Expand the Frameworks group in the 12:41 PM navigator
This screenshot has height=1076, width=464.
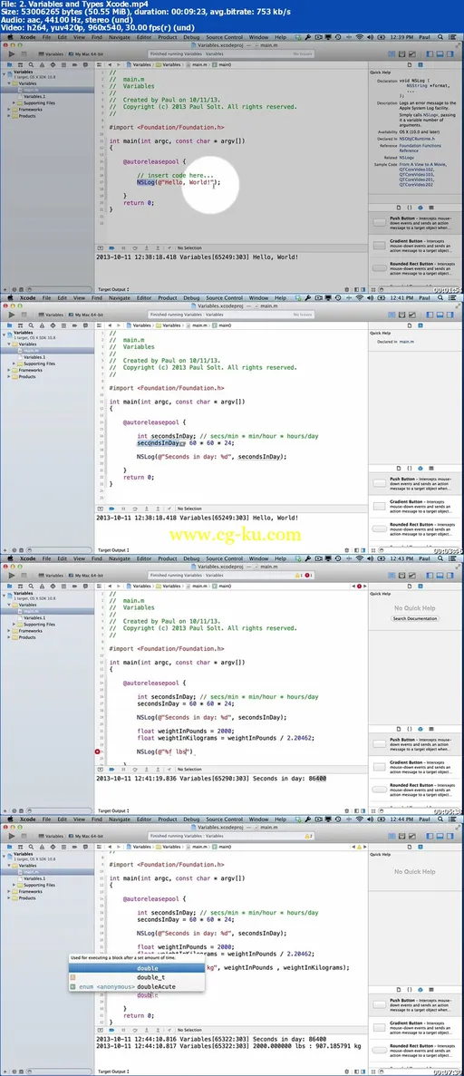pyautogui.click(x=10, y=371)
